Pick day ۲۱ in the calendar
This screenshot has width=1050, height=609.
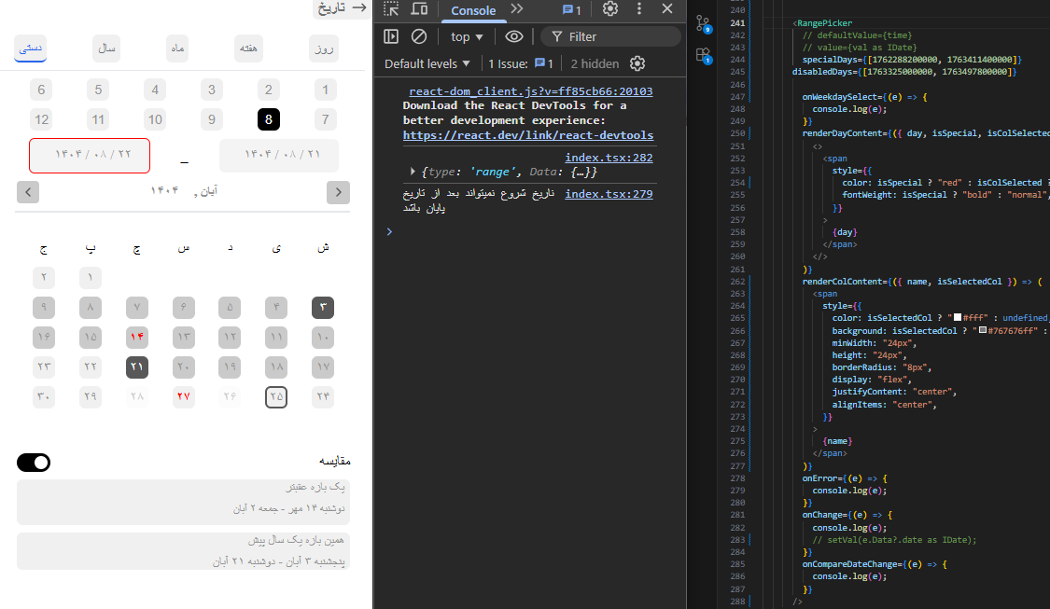point(136,367)
